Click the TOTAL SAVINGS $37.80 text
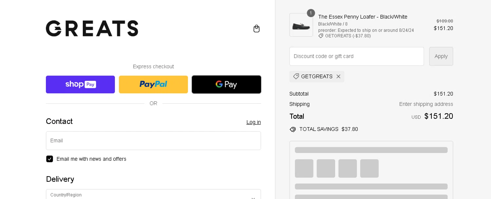Screen dimensions: 491x199 click(329, 129)
